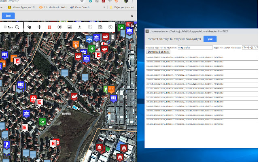Viewport: 259px width, 162px height.
Task: Activate the move/pan crosshair tool
Action: pos(39,27)
